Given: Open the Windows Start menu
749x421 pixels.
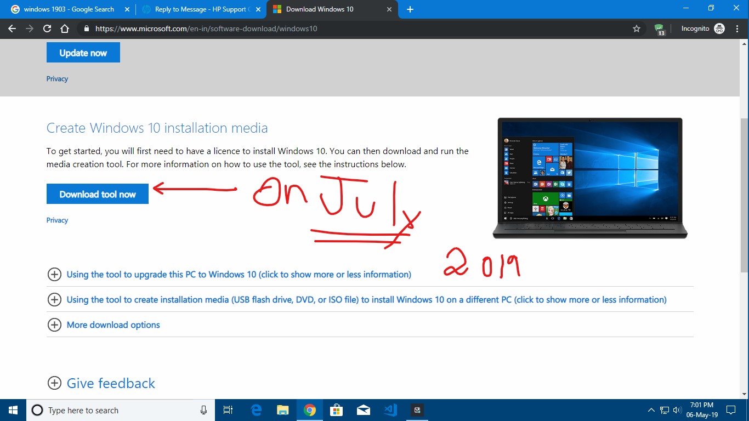Looking at the screenshot, I should (13, 410).
